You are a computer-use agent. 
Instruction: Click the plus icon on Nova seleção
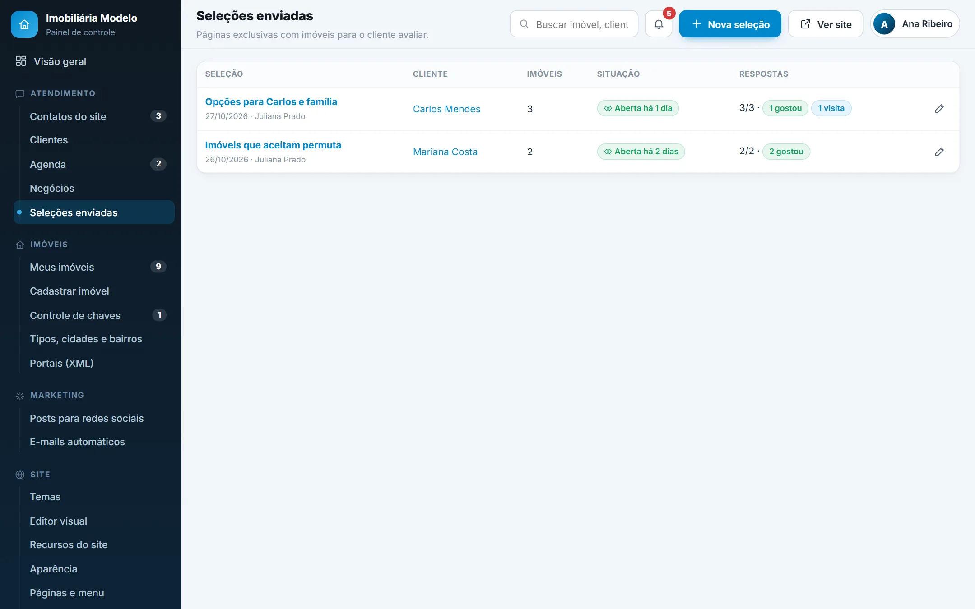coord(696,24)
